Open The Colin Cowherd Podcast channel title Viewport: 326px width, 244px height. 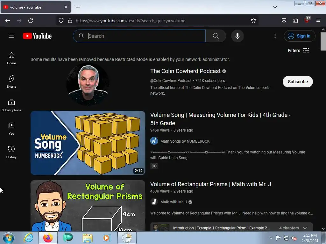pos(186,71)
